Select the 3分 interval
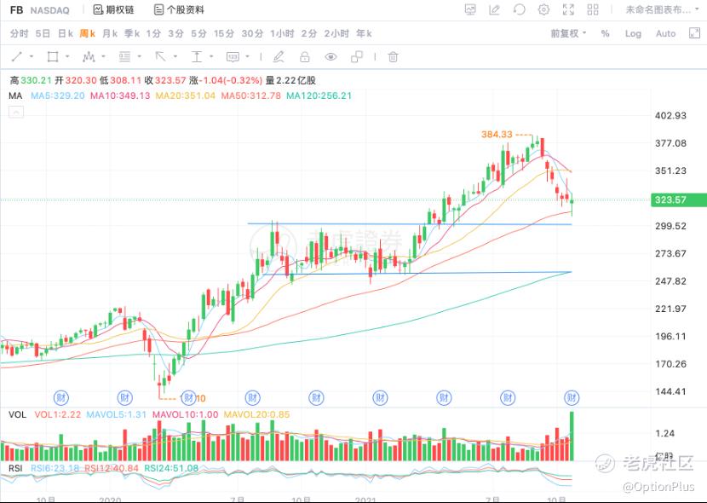The image size is (707, 503). (175, 33)
